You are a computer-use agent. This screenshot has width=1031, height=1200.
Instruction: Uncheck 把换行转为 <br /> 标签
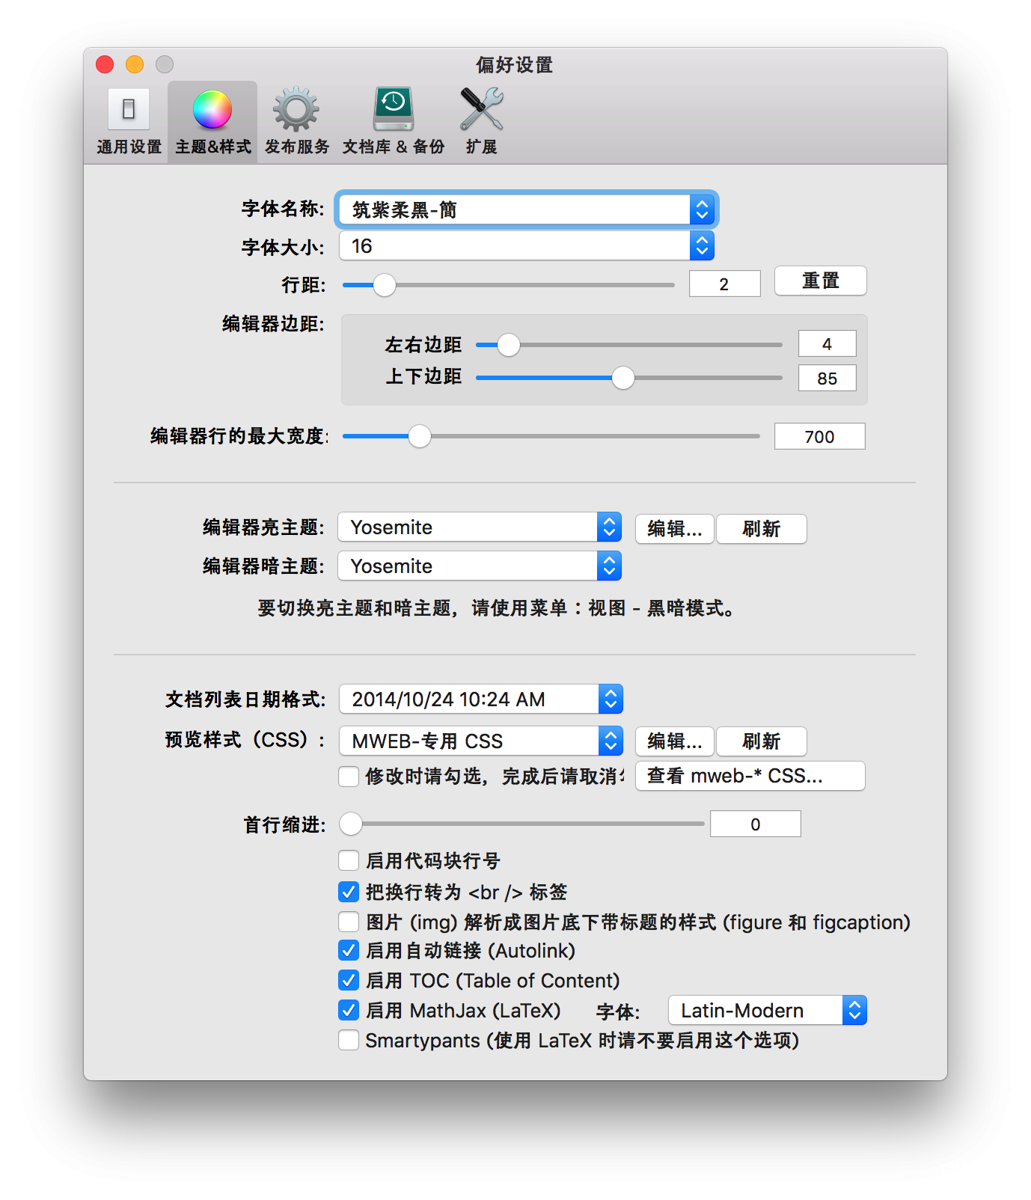[x=349, y=892]
